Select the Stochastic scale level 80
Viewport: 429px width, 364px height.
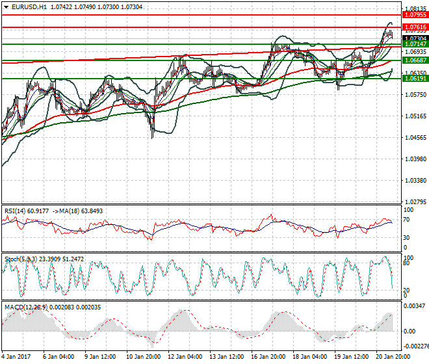pos(406,263)
